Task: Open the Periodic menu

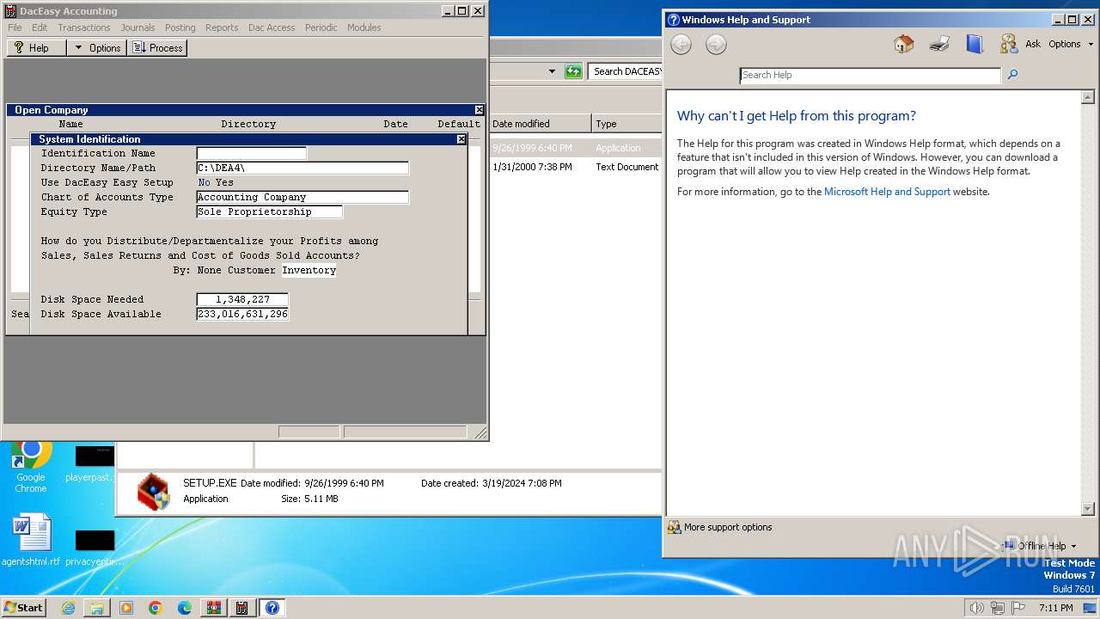Action: [x=321, y=28]
